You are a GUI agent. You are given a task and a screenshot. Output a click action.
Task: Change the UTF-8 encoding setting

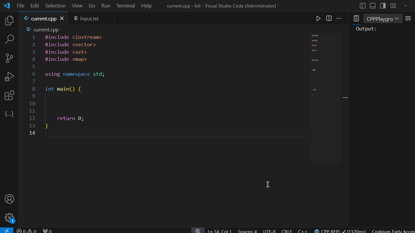coord(269,231)
